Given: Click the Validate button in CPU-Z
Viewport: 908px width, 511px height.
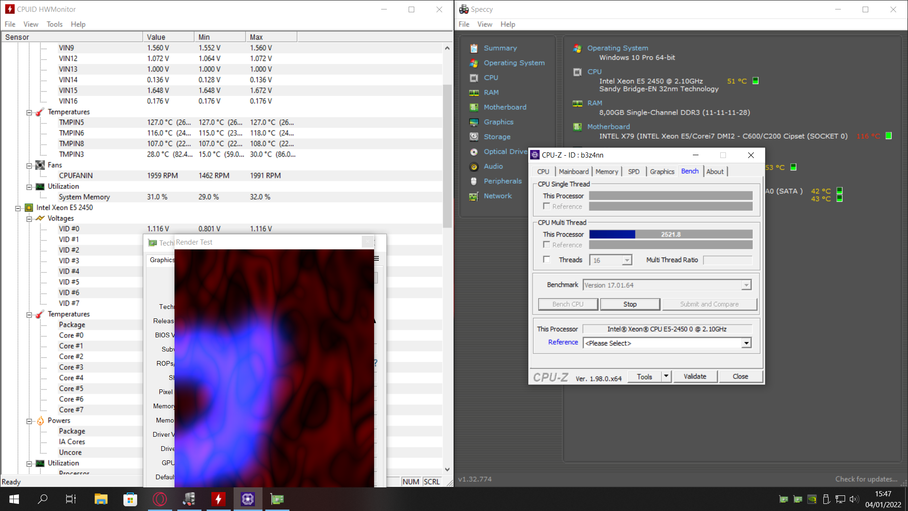Looking at the screenshot, I should [x=695, y=377].
